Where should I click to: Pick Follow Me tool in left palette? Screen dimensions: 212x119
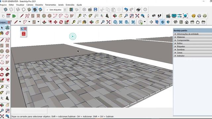point(7,75)
